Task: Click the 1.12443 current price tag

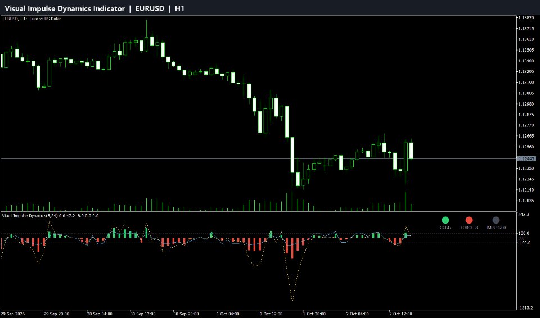Action: point(526,158)
